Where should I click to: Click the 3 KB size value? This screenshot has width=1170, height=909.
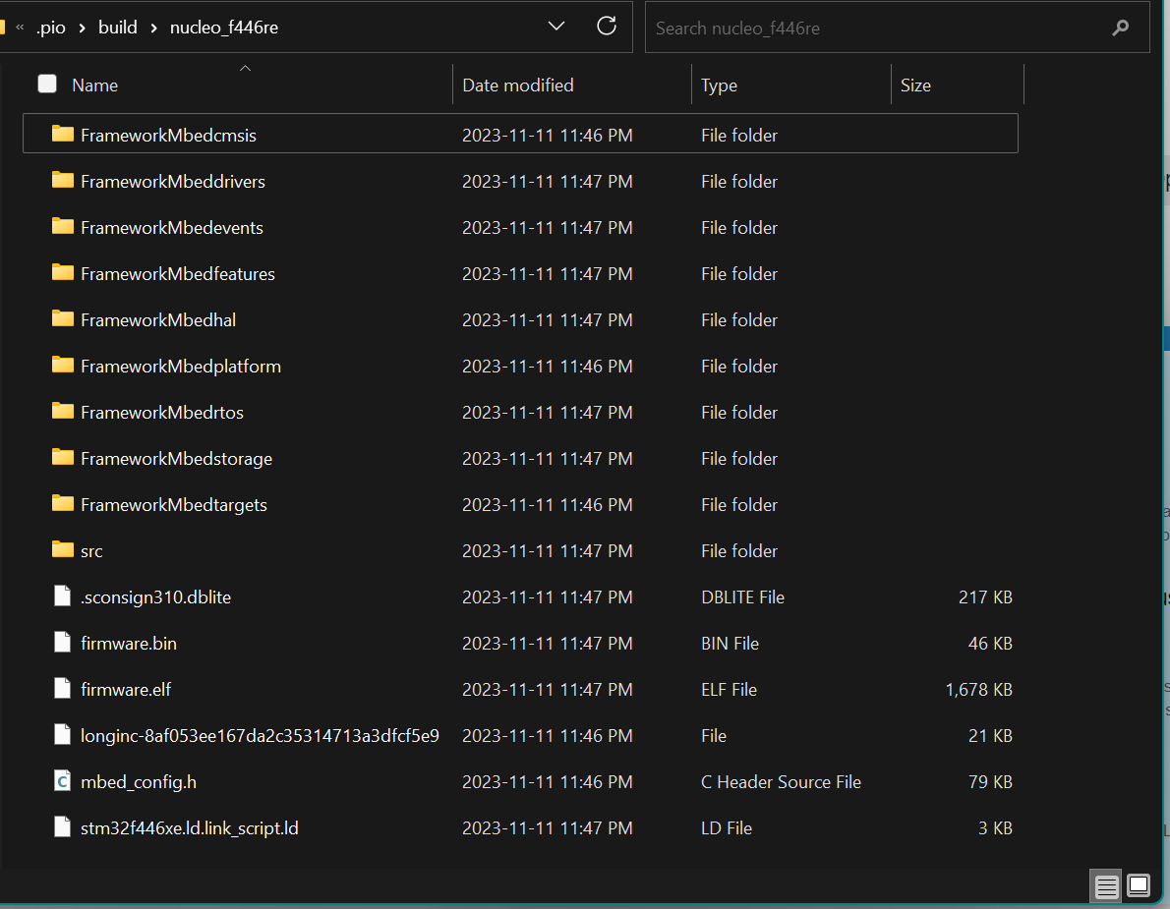(995, 828)
